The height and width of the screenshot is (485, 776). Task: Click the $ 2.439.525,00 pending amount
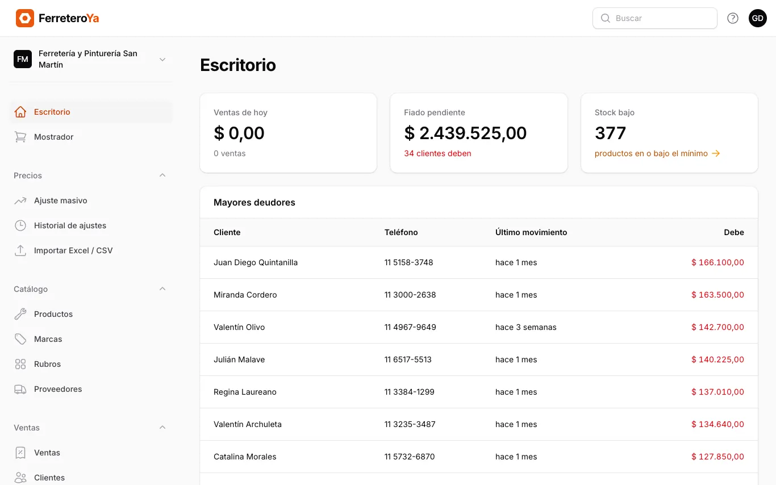pos(465,133)
